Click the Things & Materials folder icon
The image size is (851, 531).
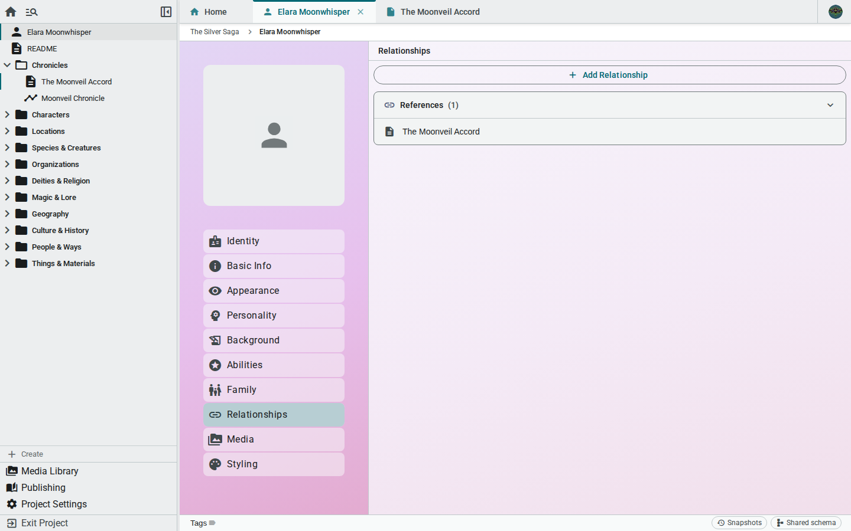21,263
